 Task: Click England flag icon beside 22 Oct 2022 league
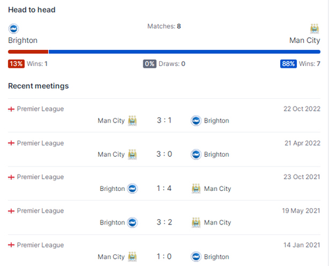tap(11, 109)
